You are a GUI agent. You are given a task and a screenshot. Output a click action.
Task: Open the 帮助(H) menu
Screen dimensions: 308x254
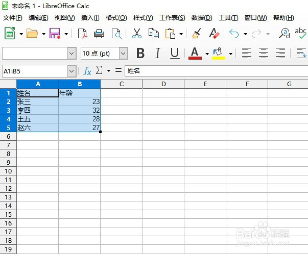[x=283, y=18]
